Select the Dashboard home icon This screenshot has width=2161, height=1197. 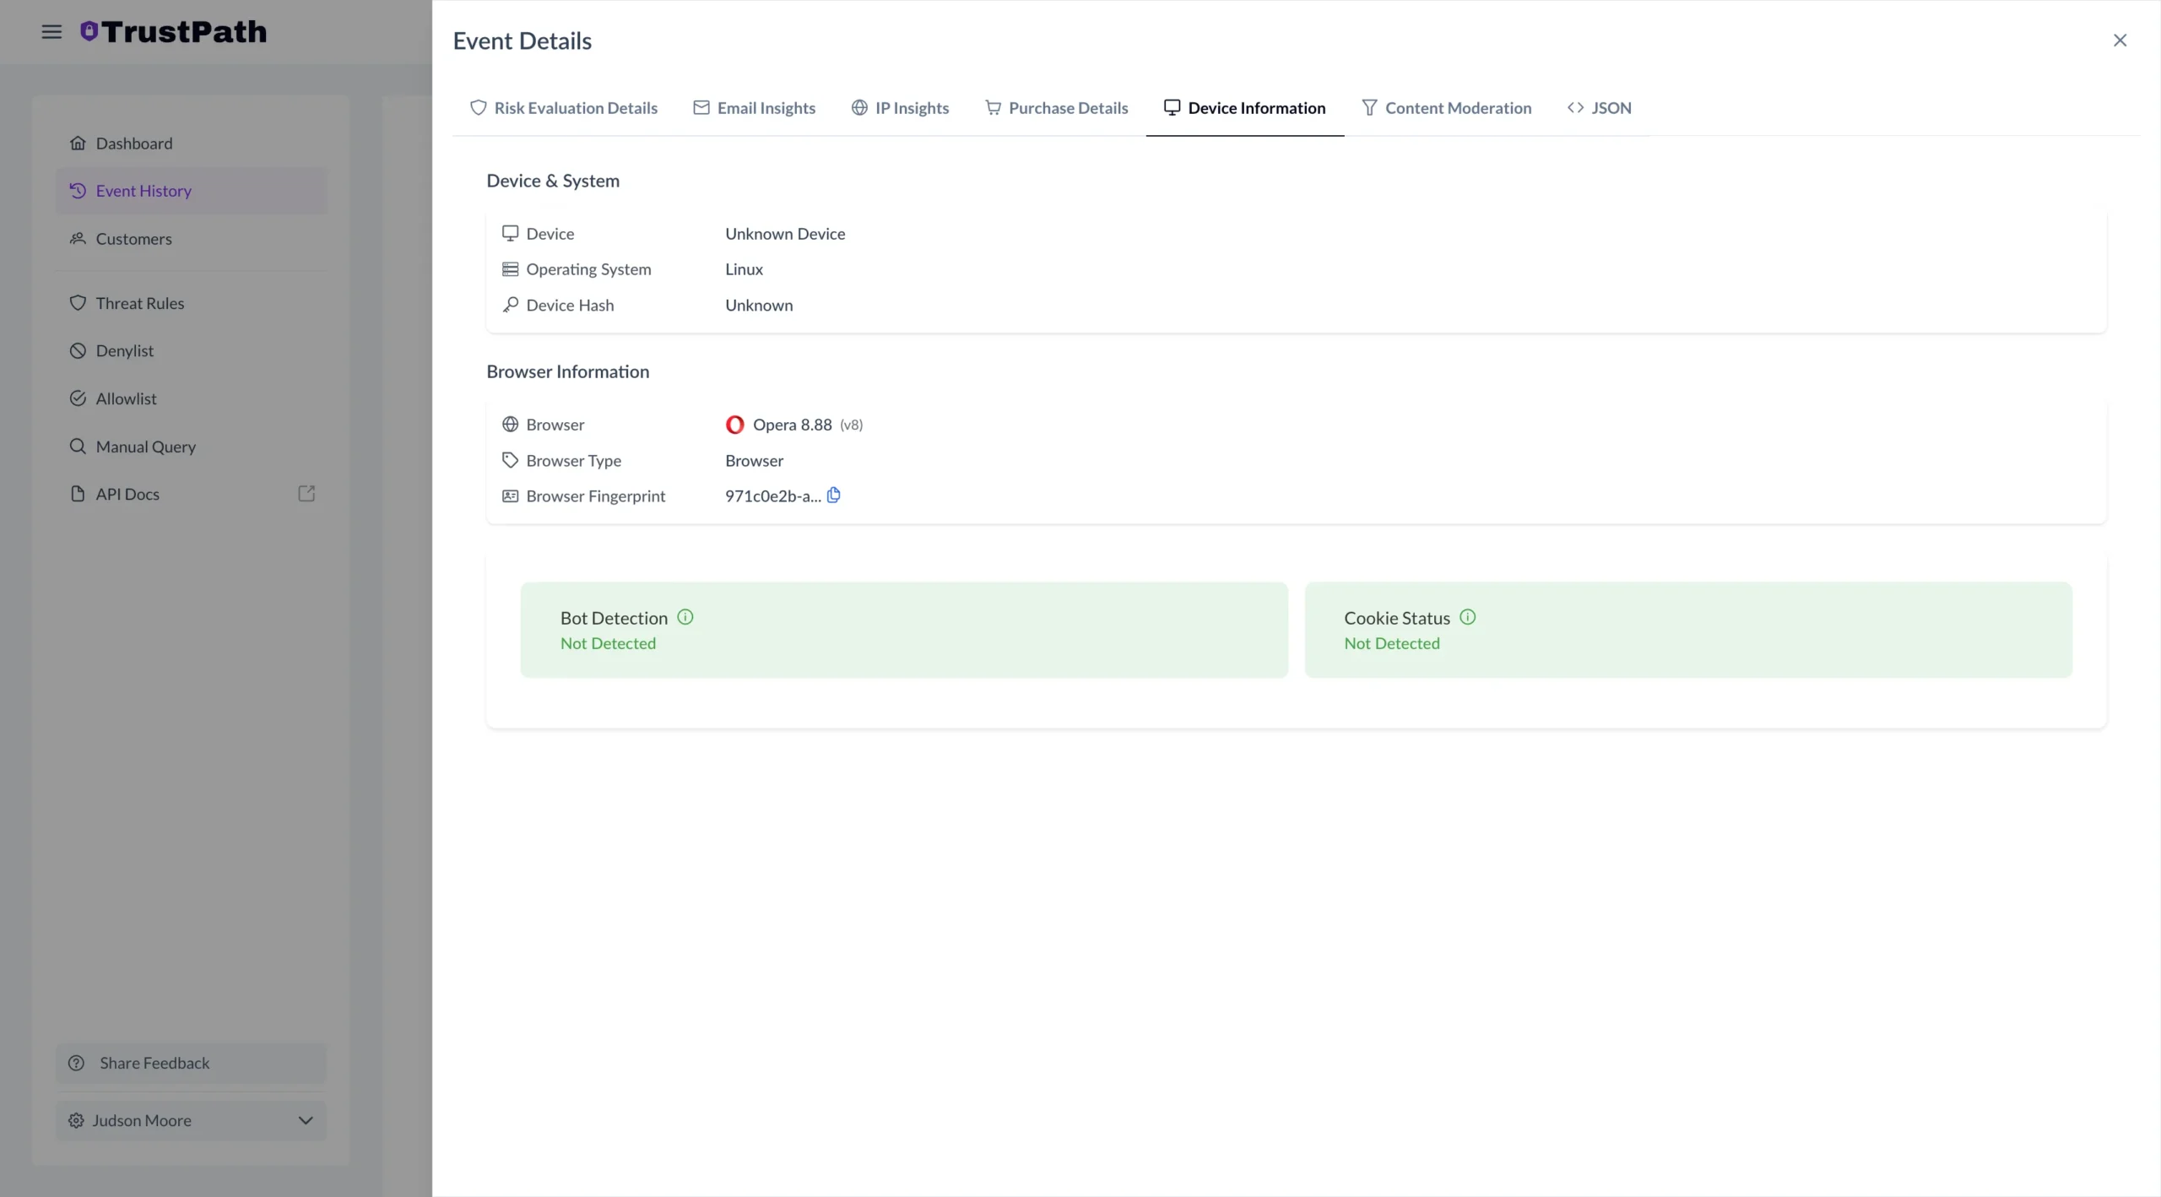tap(79, 143)
